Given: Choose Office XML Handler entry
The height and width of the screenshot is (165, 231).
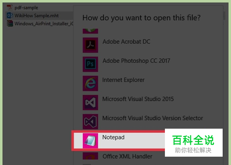Looking at the screenshot, I should pyautogui.click(x=128, y=156).
